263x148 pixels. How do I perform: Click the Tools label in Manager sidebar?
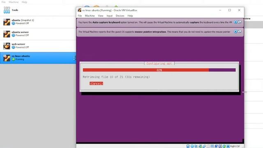click(15, 10)
